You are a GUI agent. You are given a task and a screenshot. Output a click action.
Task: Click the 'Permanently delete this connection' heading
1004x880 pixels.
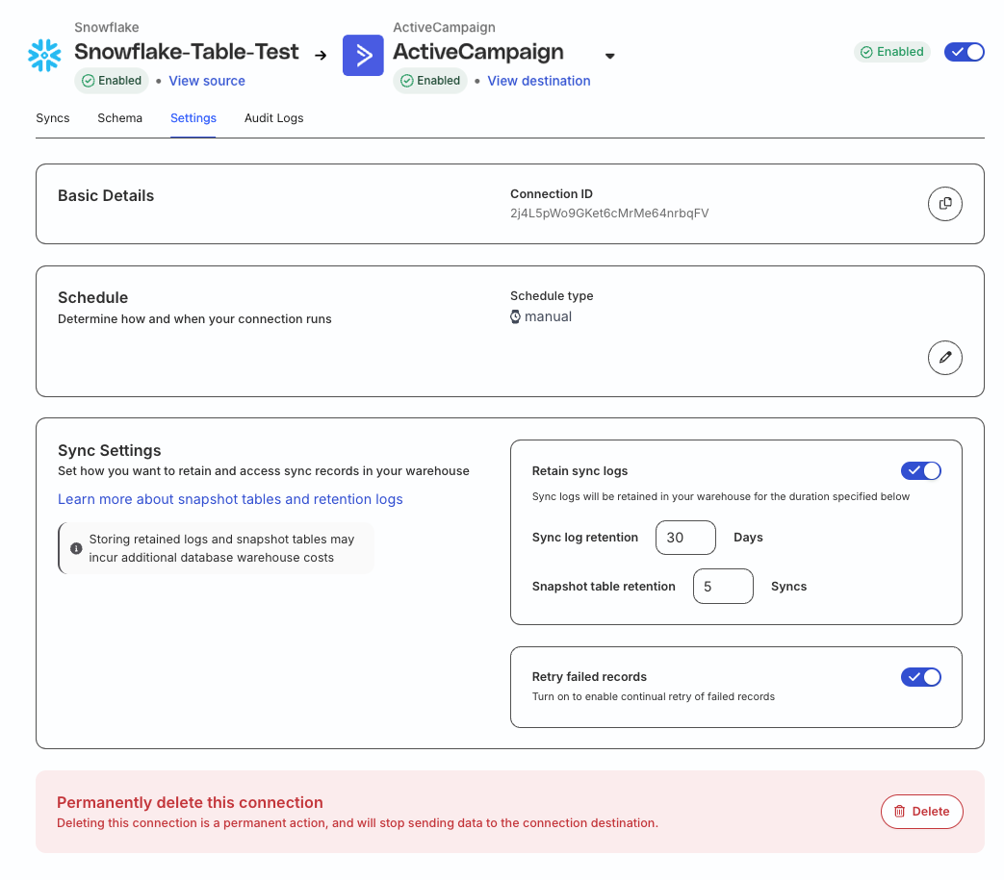[191, 803]
